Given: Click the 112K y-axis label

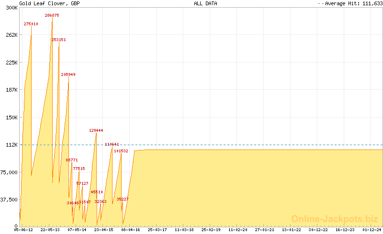Looking at the screenshot, I should [x=11, y=145].
